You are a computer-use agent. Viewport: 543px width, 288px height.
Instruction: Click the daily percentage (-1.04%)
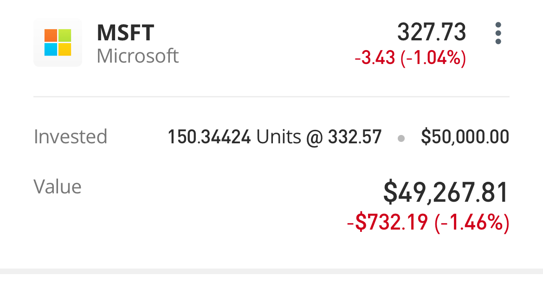click(x=433, y=58)
